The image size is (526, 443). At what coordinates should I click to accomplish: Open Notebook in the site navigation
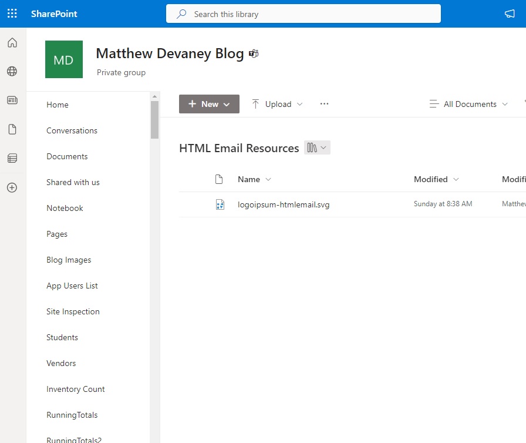point(65,208)
